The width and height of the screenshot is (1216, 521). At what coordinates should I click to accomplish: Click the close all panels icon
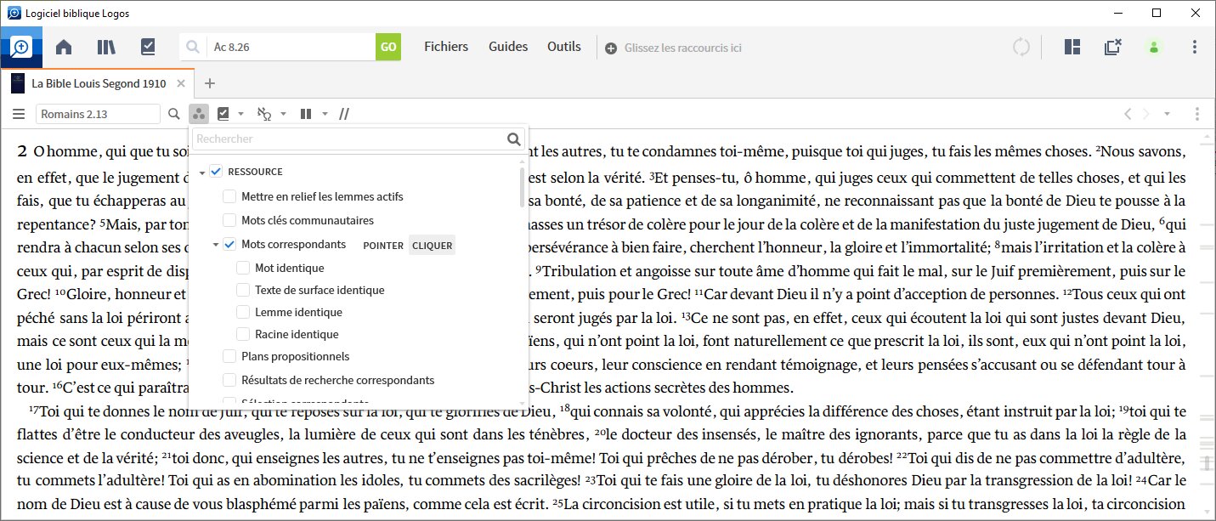(1112, 48)
